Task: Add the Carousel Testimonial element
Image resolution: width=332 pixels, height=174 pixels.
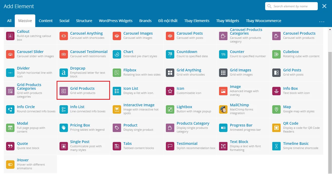Action: pyautogui.click(x=83, y=54)
